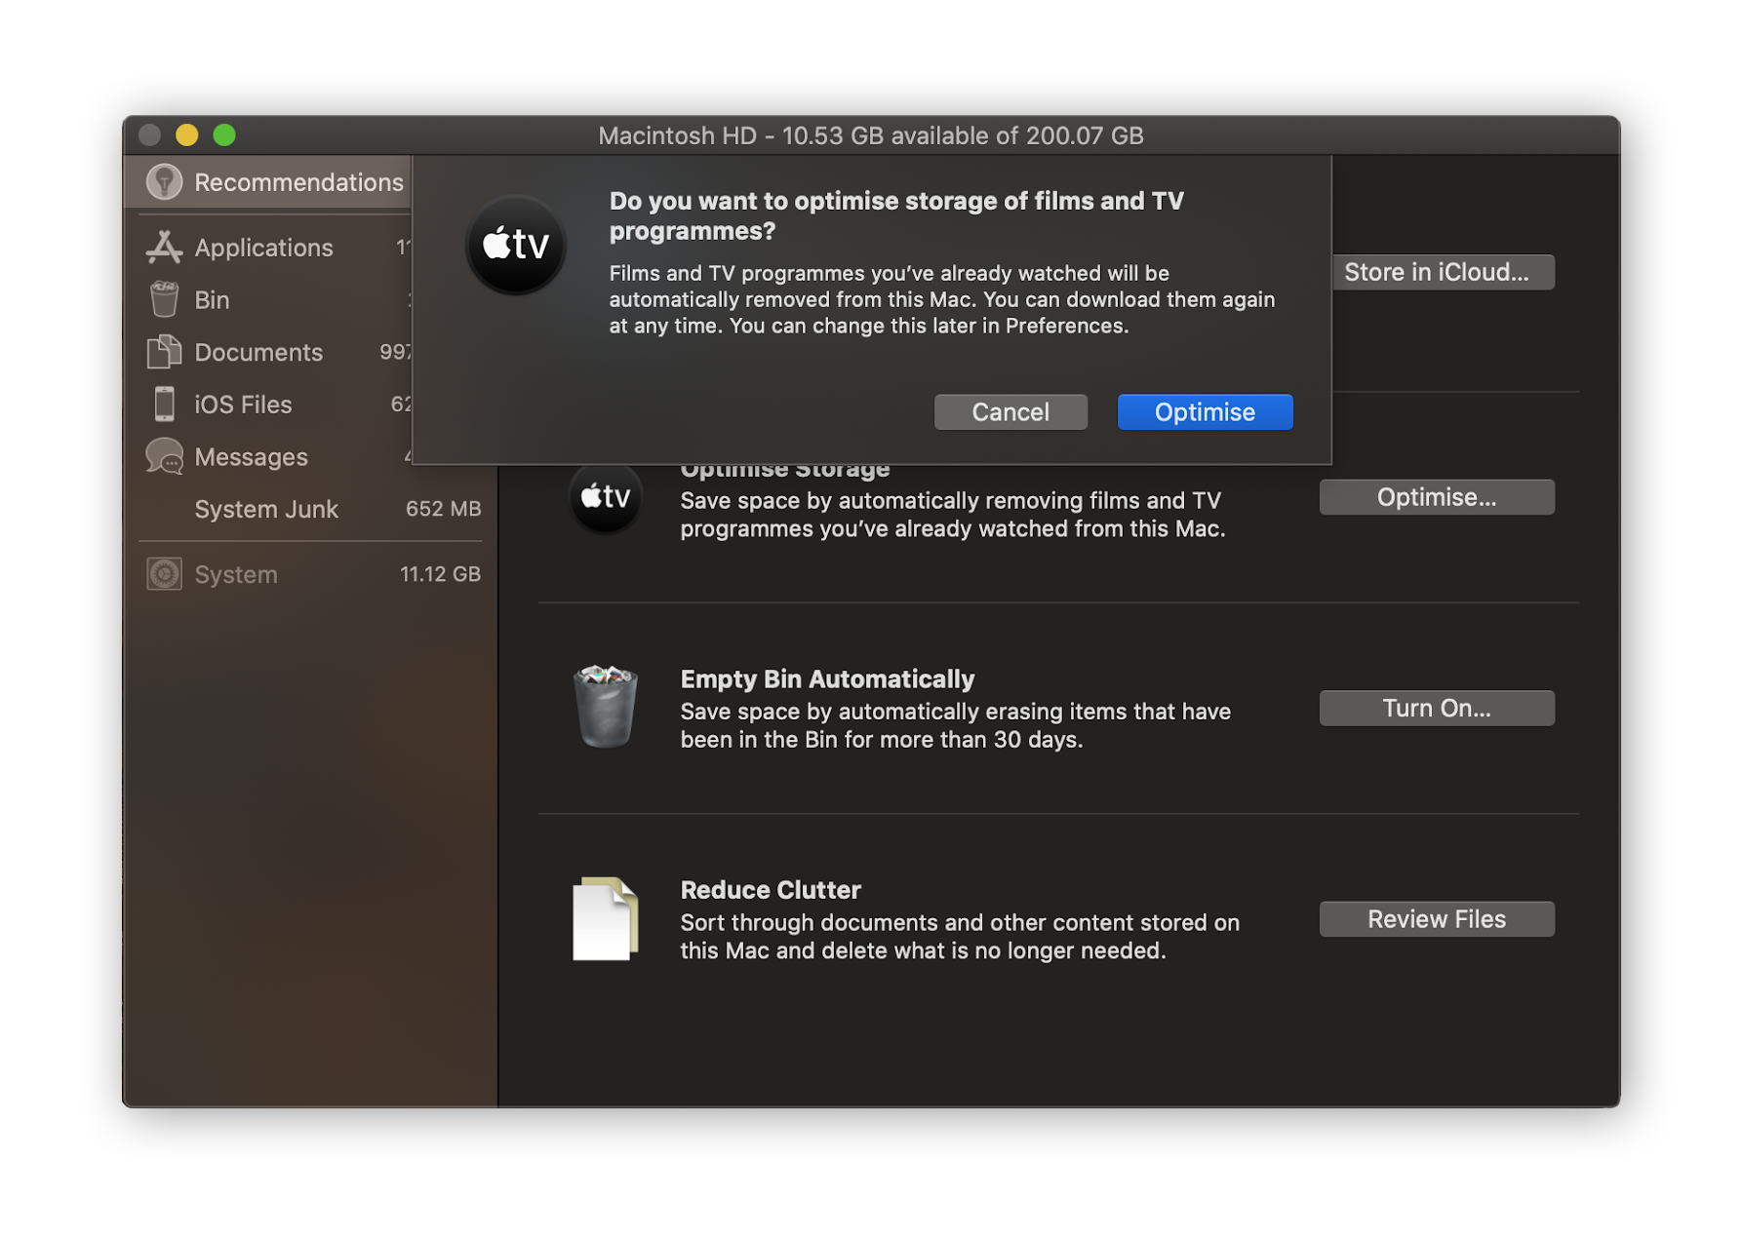
Task: Click Review Files under Reduce Clutter
Action: pos(1436,918)
